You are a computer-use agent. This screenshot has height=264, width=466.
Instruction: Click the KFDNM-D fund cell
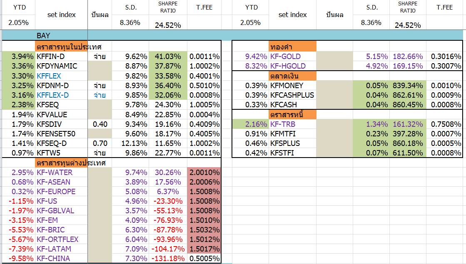pyautogui.click(x=61, y=85)
